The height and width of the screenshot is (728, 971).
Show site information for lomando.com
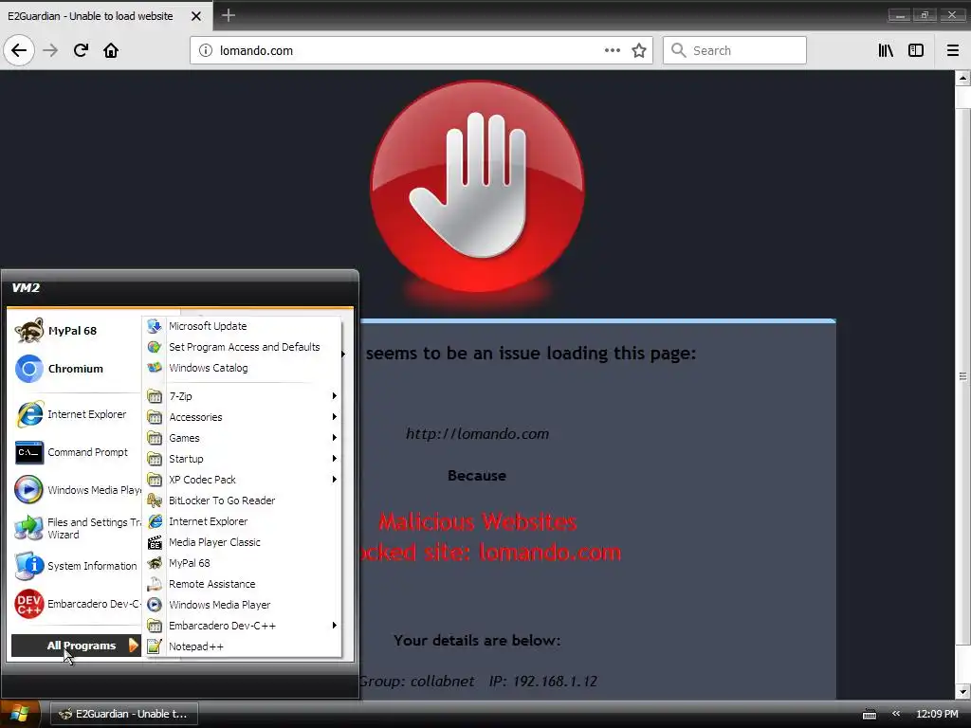206,51
